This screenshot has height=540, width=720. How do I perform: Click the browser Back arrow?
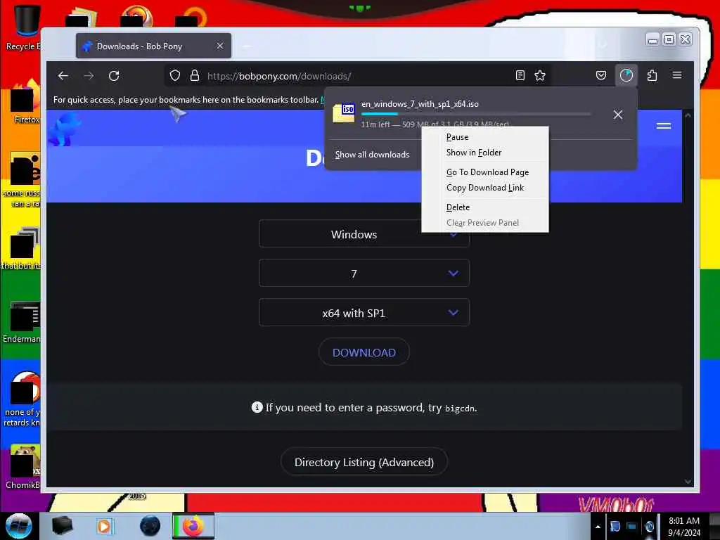pos(63,76)
